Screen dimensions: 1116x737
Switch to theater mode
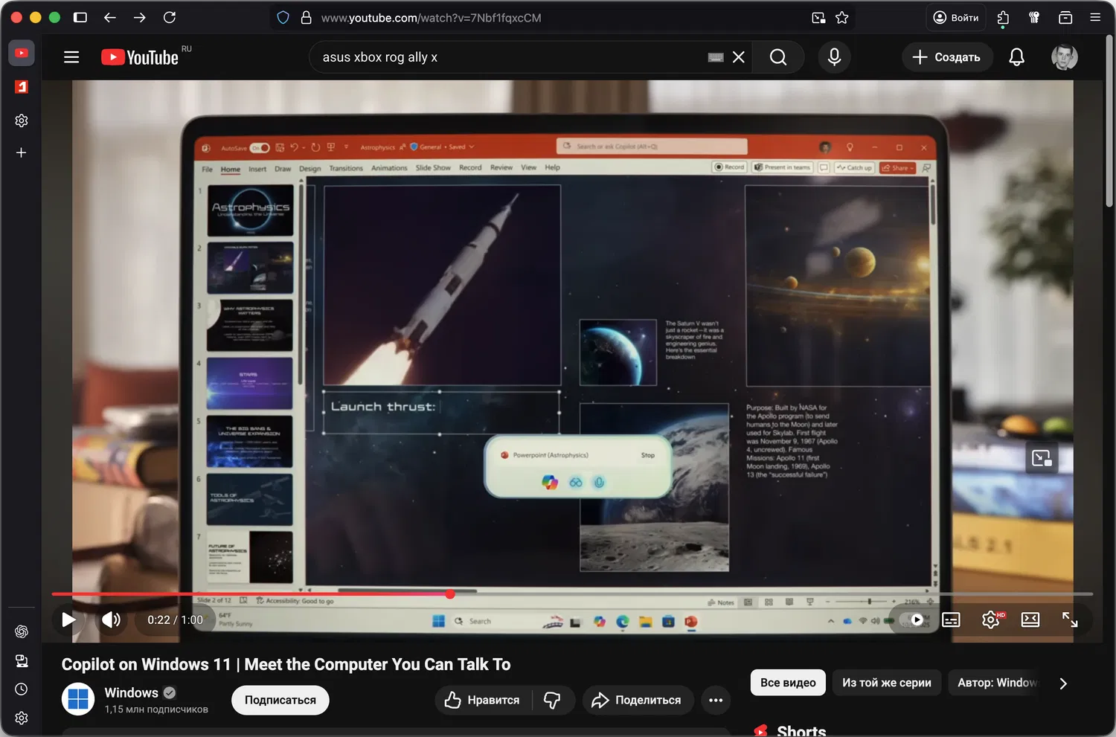(1030, 619)
